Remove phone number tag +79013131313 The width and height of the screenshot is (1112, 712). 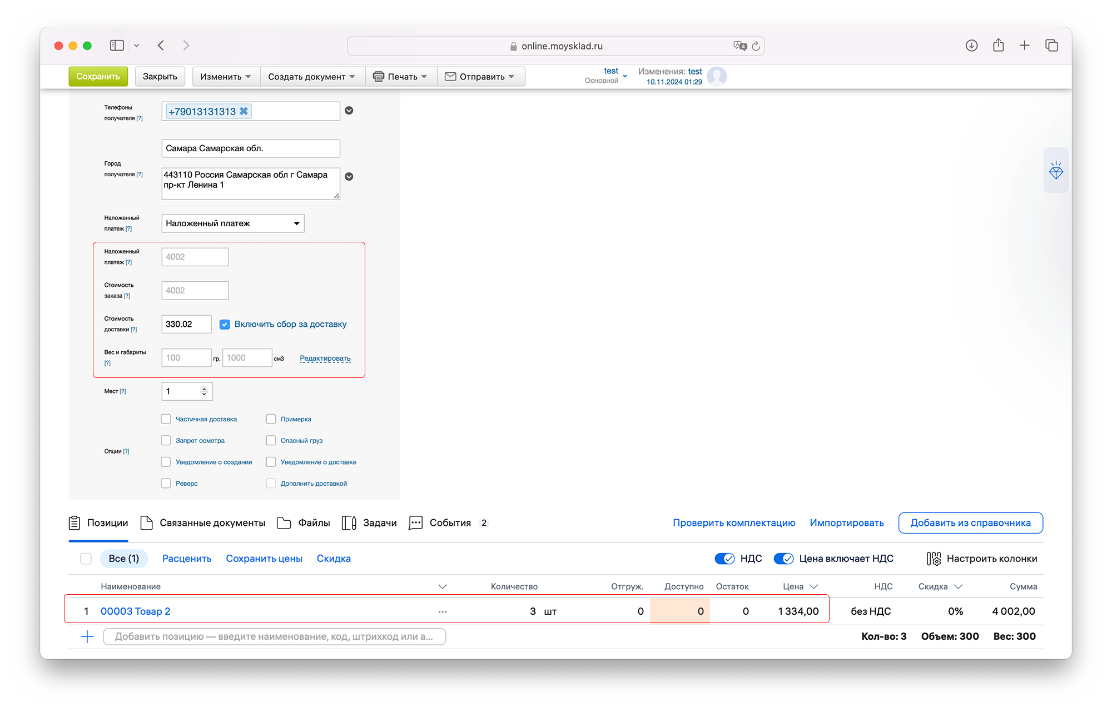[x=244, y=111]
